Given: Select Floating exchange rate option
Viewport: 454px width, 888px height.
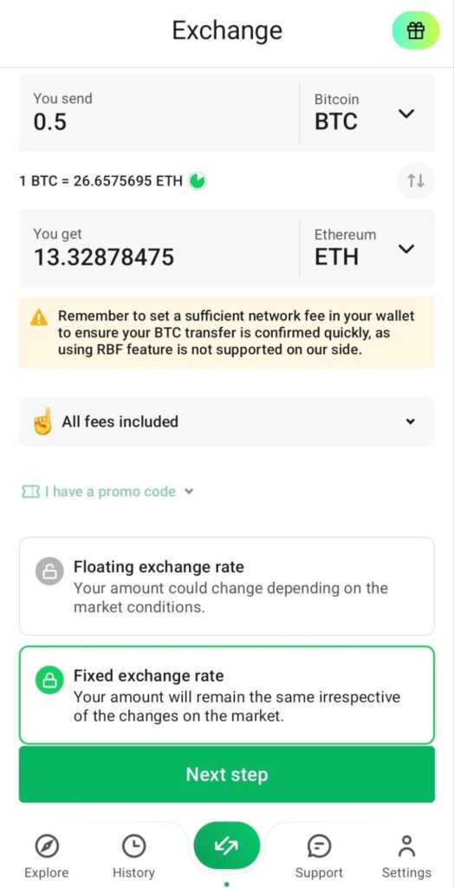Looking at the screenshot, I should click(226, 586).
